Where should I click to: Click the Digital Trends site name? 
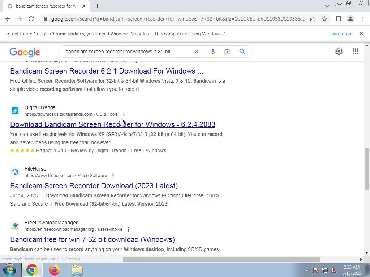(x=40, y=107)
